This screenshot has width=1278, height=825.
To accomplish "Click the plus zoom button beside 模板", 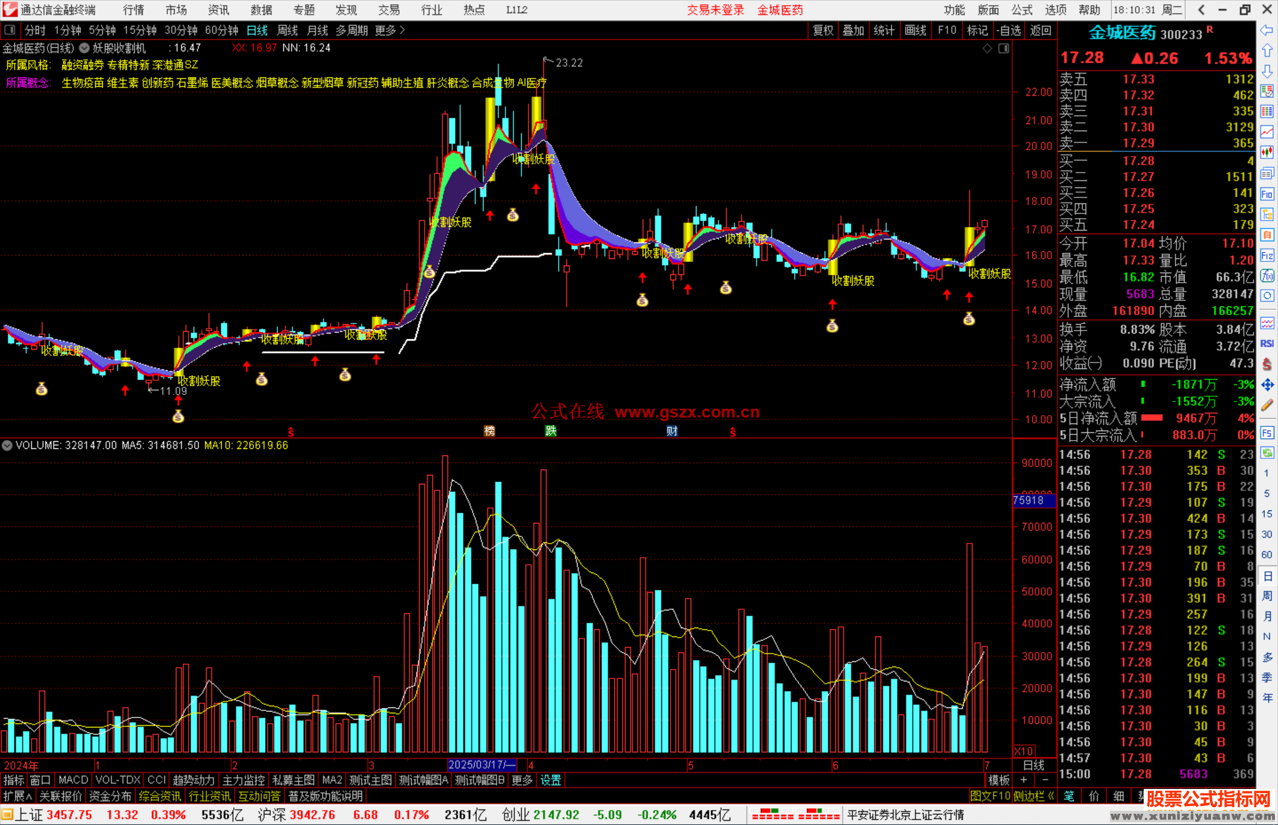I will (1024, 780).
